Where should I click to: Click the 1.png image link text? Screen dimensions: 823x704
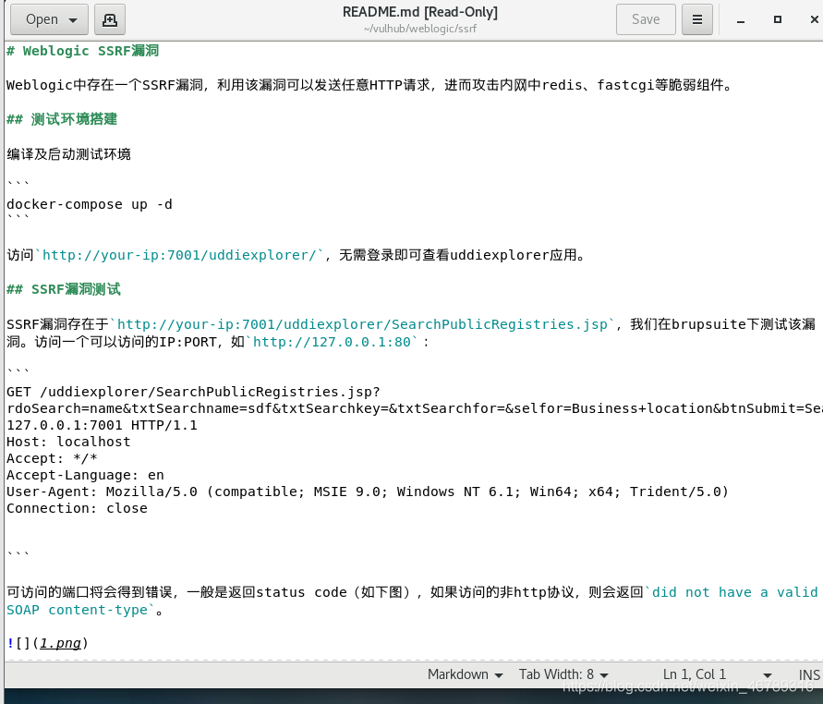click(60, 643)
